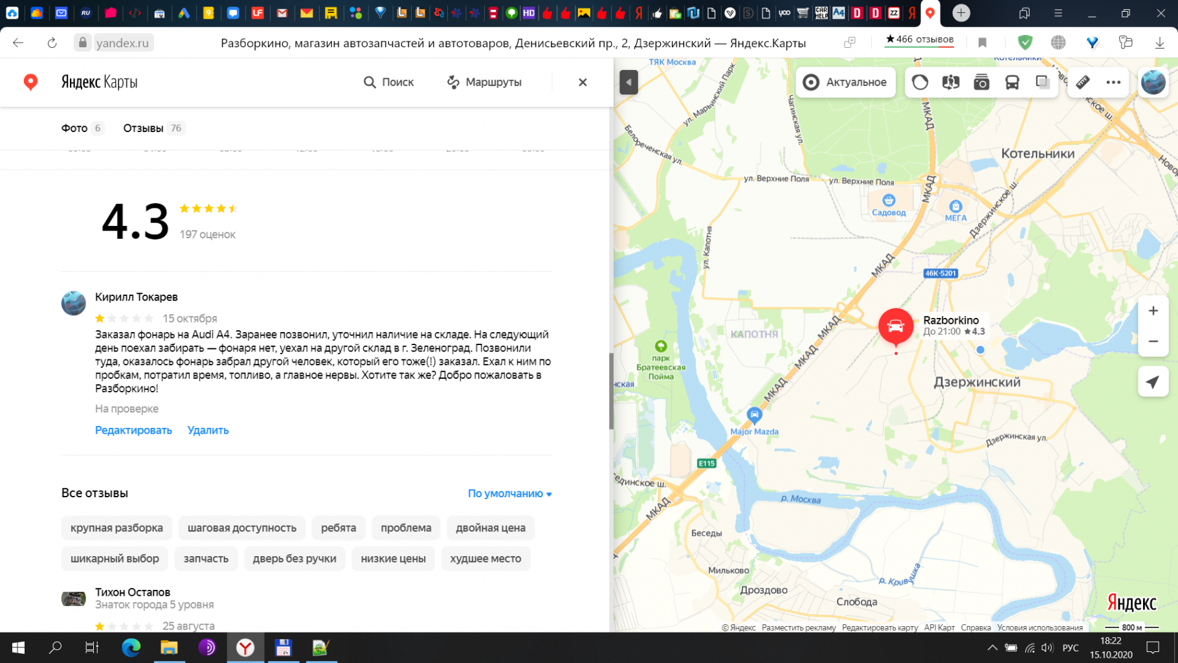1178x663 pixels.
Task: Open the browser hamburger menu
Action: click(x=1058, y=13)
